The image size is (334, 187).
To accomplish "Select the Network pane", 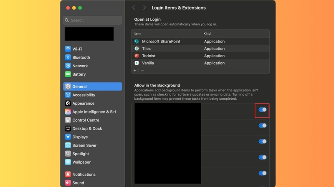I will tap(92, 66).
